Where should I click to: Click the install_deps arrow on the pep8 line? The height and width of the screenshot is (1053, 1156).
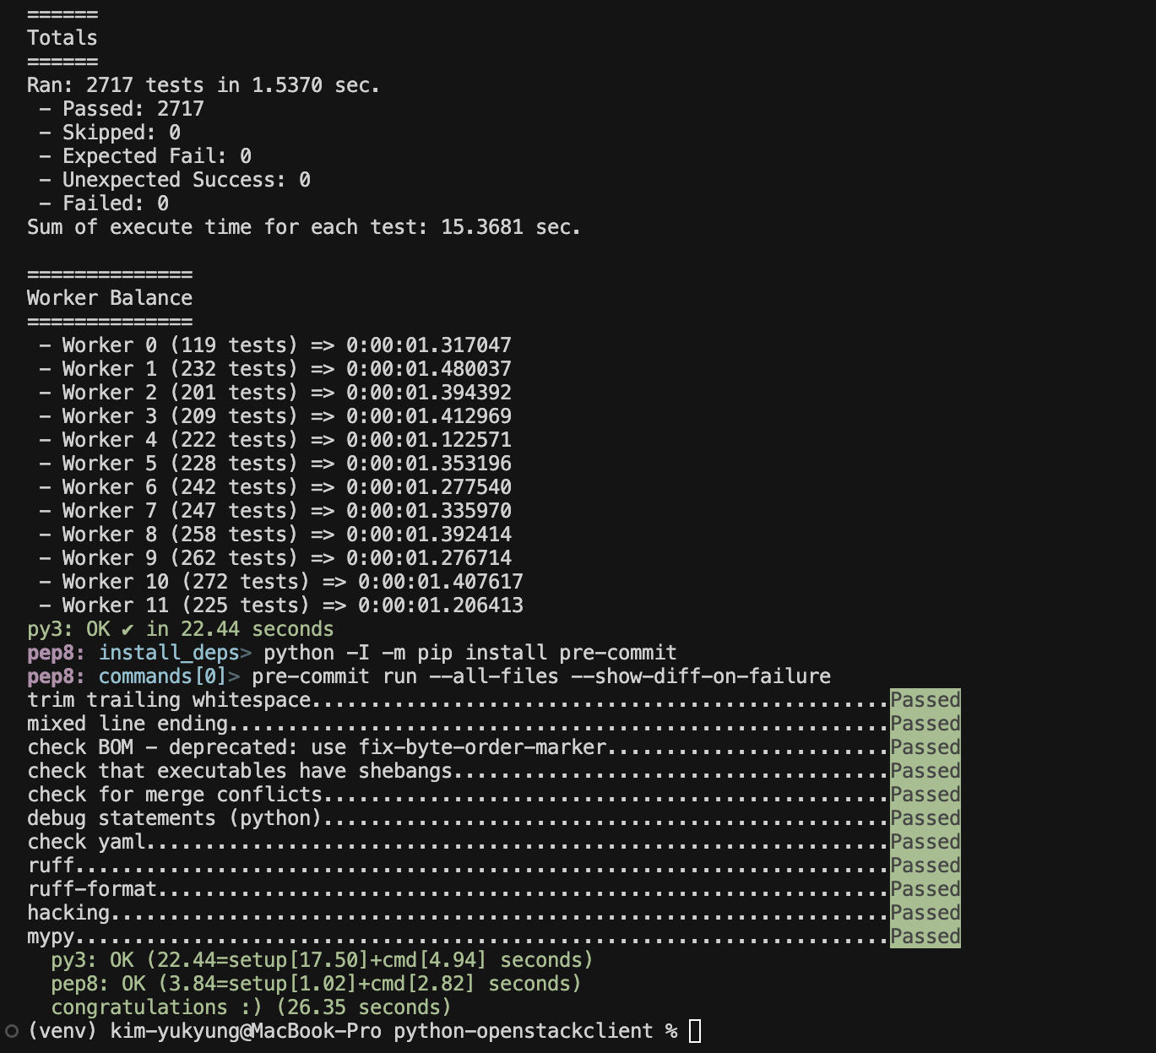pyautogui.click(x=245, y=652)
